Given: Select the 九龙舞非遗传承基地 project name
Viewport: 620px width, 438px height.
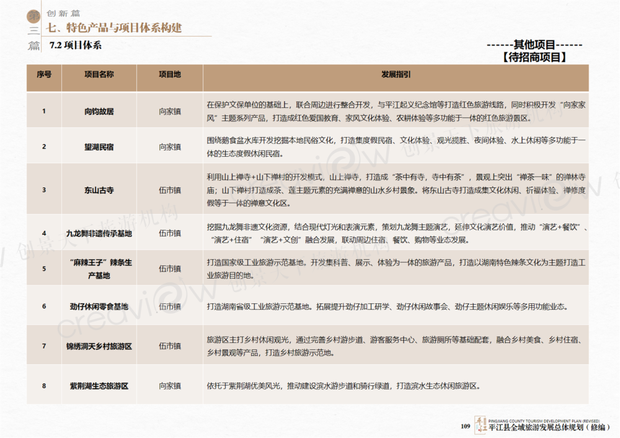Looking at the screenshot, I should [x=99, y=234].
